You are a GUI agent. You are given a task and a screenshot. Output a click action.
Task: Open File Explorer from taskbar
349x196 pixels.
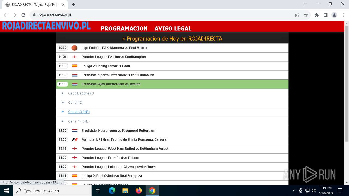tap(125, 191)
